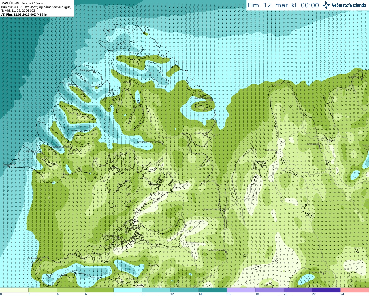
Task: Click the forecast time 'Fim. 12. mar. kl. 00:00'
Action: (x=283, y=5)
